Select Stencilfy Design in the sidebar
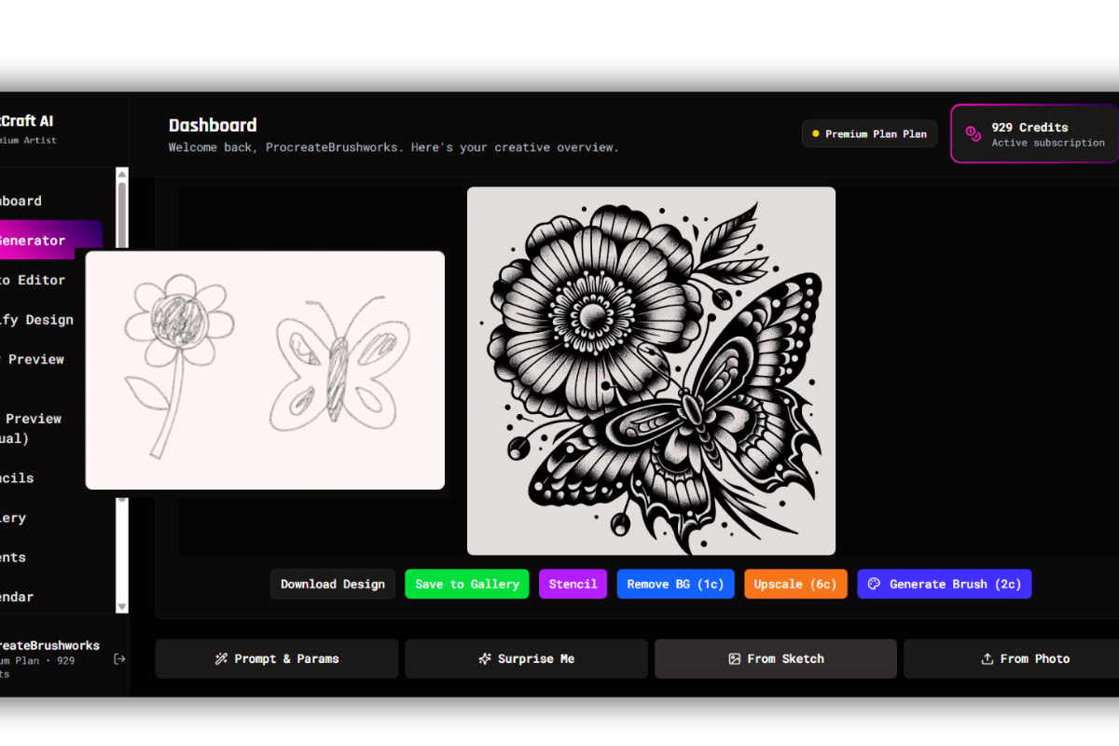The image size is (1119, 746). coord(37,319)
